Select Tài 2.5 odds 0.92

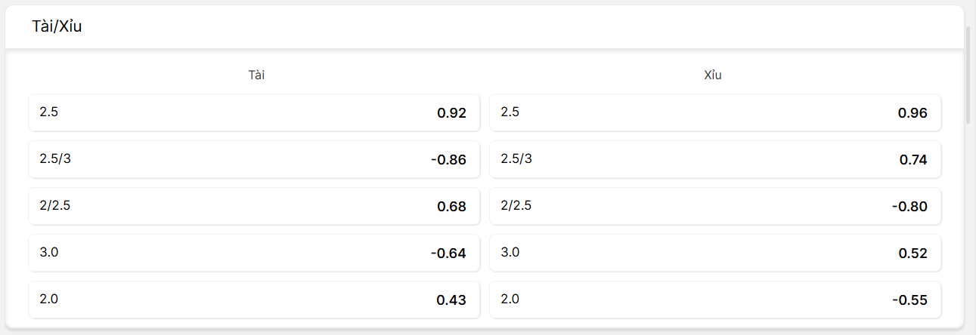coord(254,112)
